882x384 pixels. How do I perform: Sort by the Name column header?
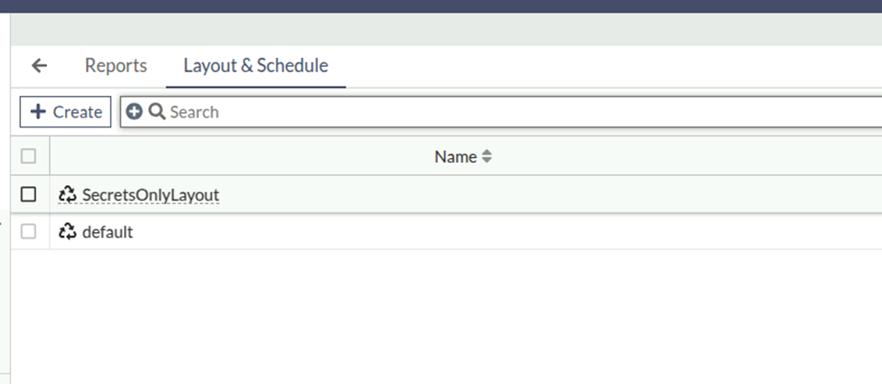(x=456, y=157)
